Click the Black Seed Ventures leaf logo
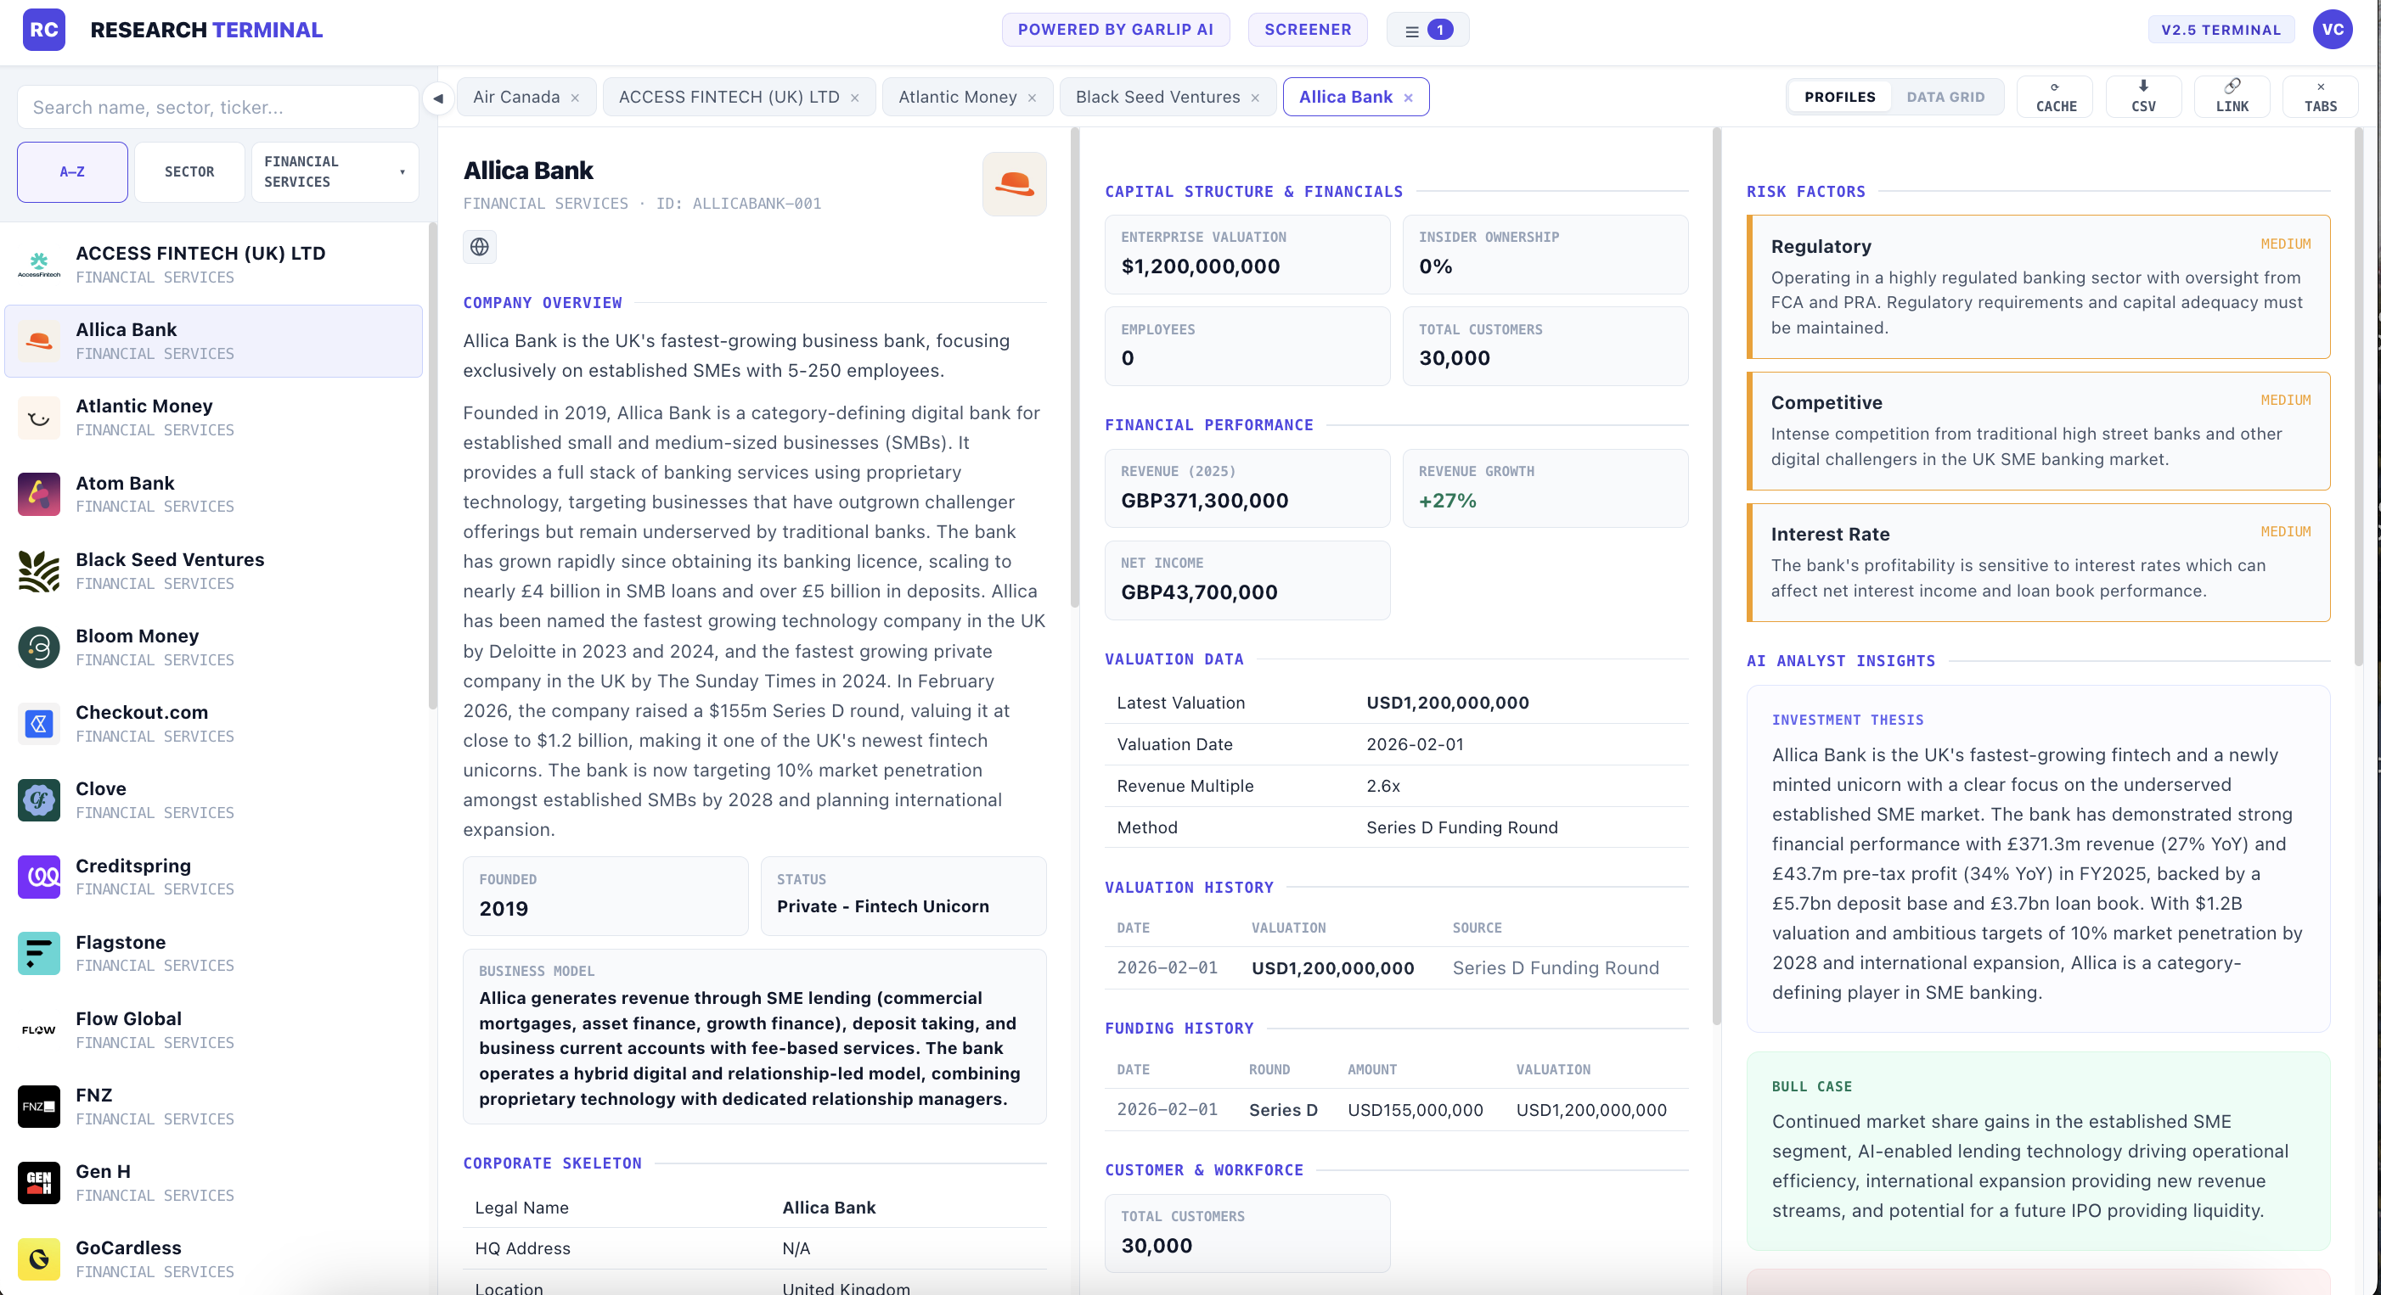The image size is (2381, 1295). [x=39, y=571]
